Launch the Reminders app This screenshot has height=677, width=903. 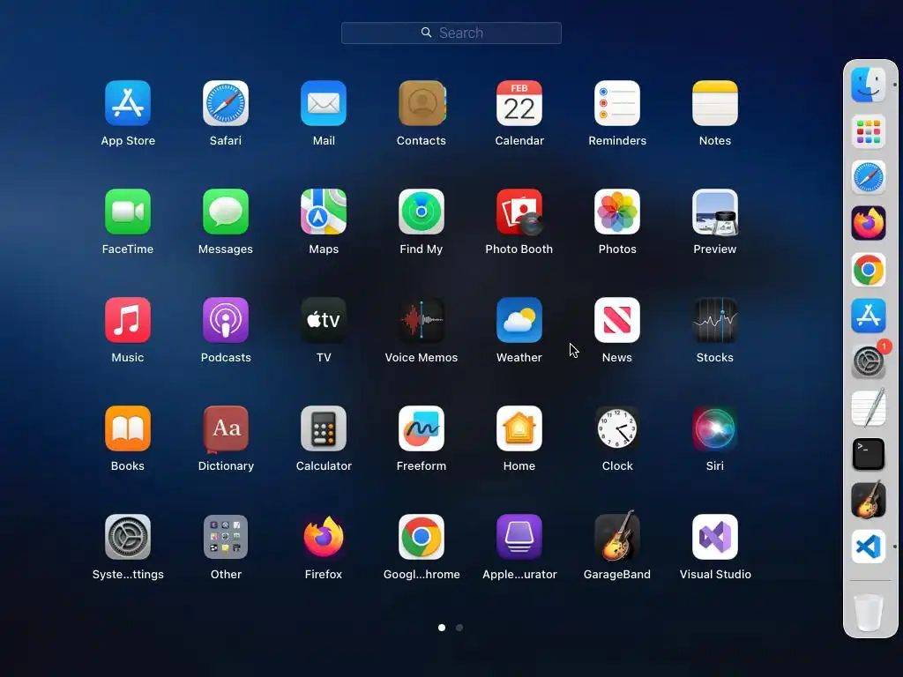pos(617,104)
